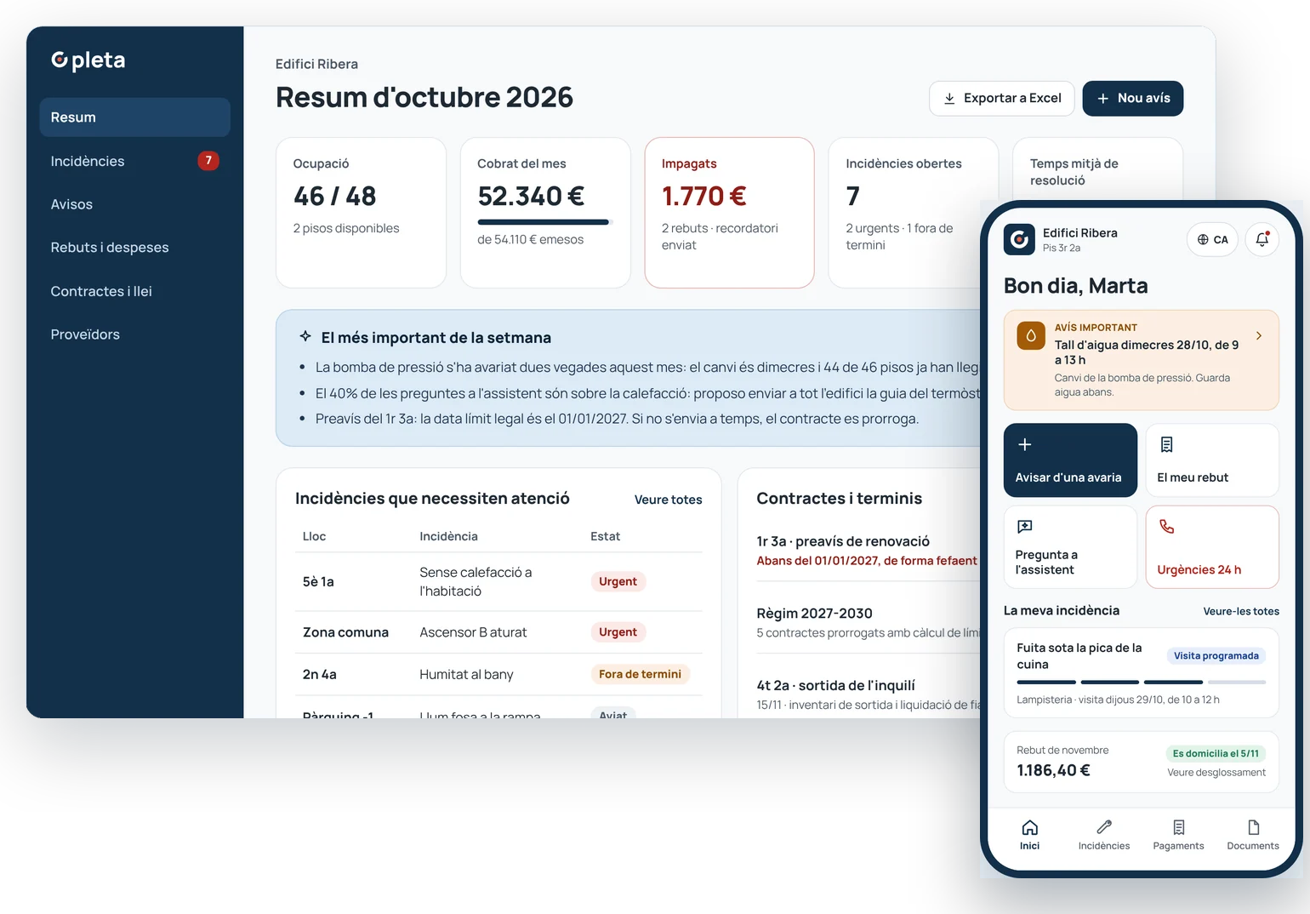Viewport: 1310px width, 914px height.
Task: Select Contractes i llei in sidebar
Action: point(135,291)
